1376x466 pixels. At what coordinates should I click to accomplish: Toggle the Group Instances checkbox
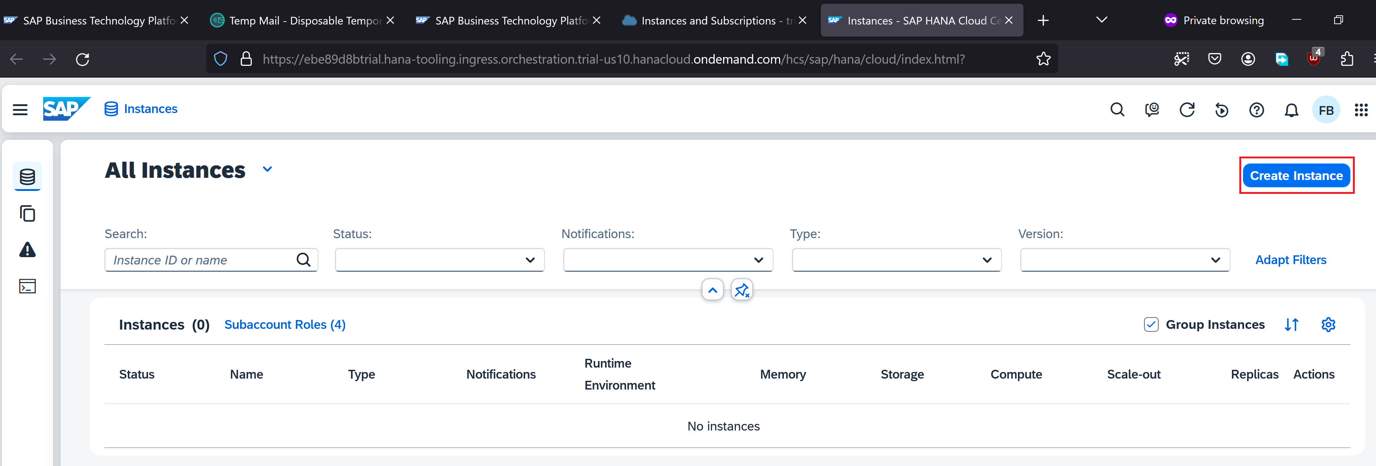coord(1151,324)
